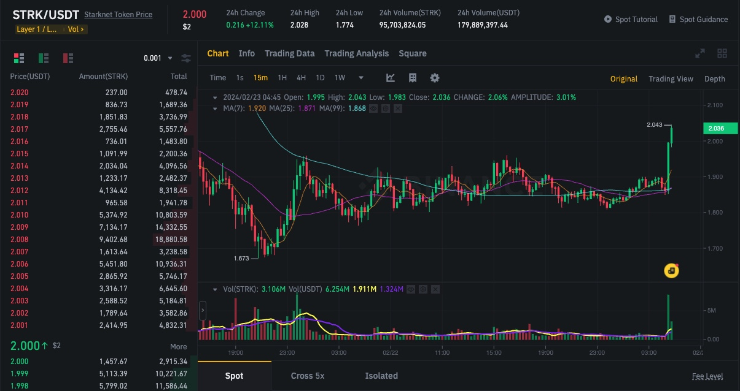Click the buy order priced 1.999
This screenshot has width=740, height=391.
[99, 374]
